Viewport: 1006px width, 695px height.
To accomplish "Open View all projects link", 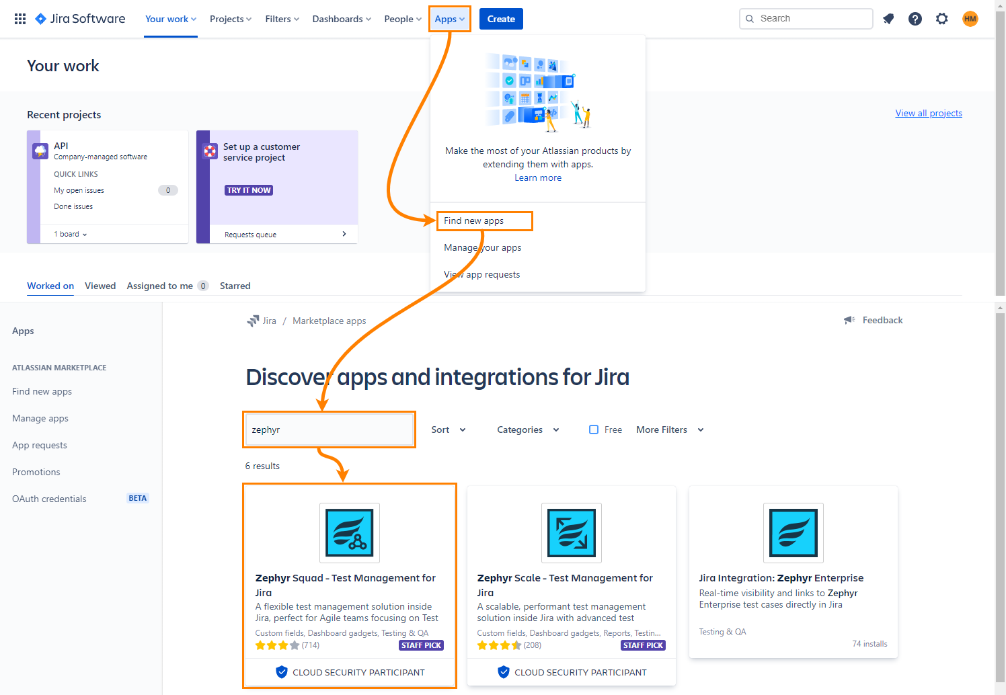I will click(x=929, y=112).
